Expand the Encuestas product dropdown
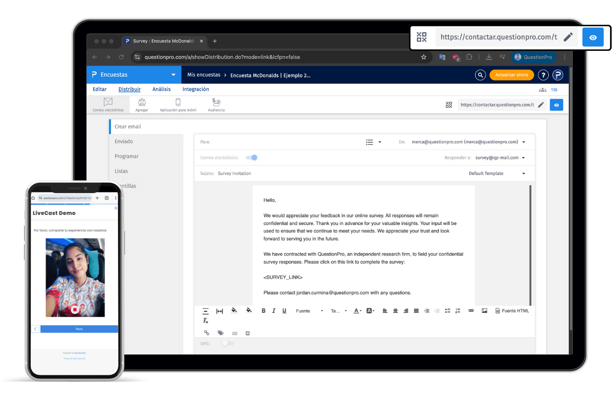Viewport: 612px width, 398px height. [x=173, y=75]
